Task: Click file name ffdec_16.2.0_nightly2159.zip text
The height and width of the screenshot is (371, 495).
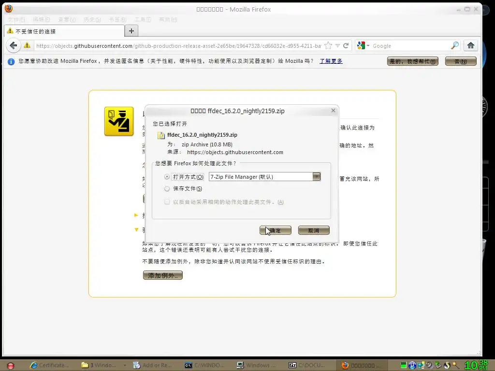Action: point(203,135)
